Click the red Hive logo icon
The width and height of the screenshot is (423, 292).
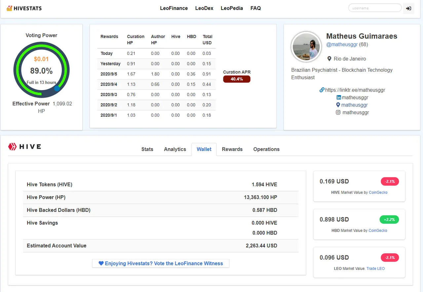12,147
